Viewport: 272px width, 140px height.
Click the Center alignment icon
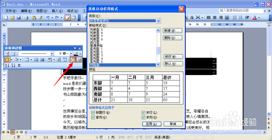215,17
